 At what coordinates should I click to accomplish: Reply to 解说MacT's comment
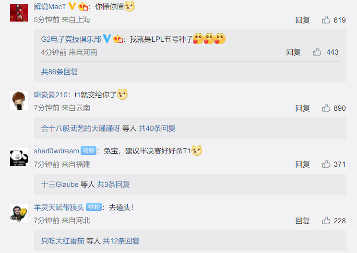pos(302,20)
